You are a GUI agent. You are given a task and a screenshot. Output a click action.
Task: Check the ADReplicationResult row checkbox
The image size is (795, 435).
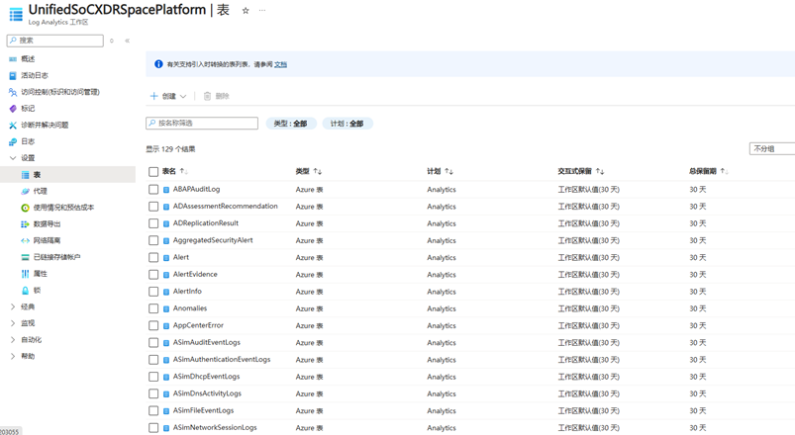click(x=153, y=223)
